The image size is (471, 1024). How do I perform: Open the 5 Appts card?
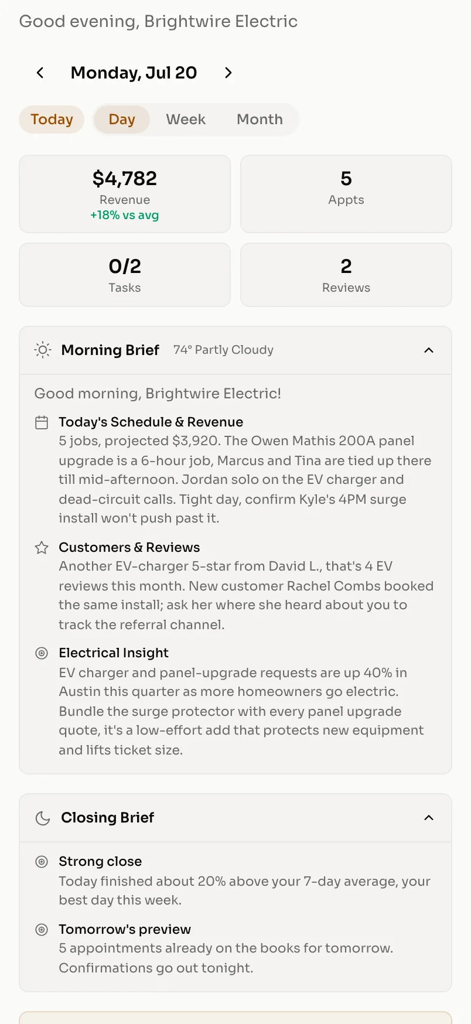pyautogui.click(x=346, y=194)
